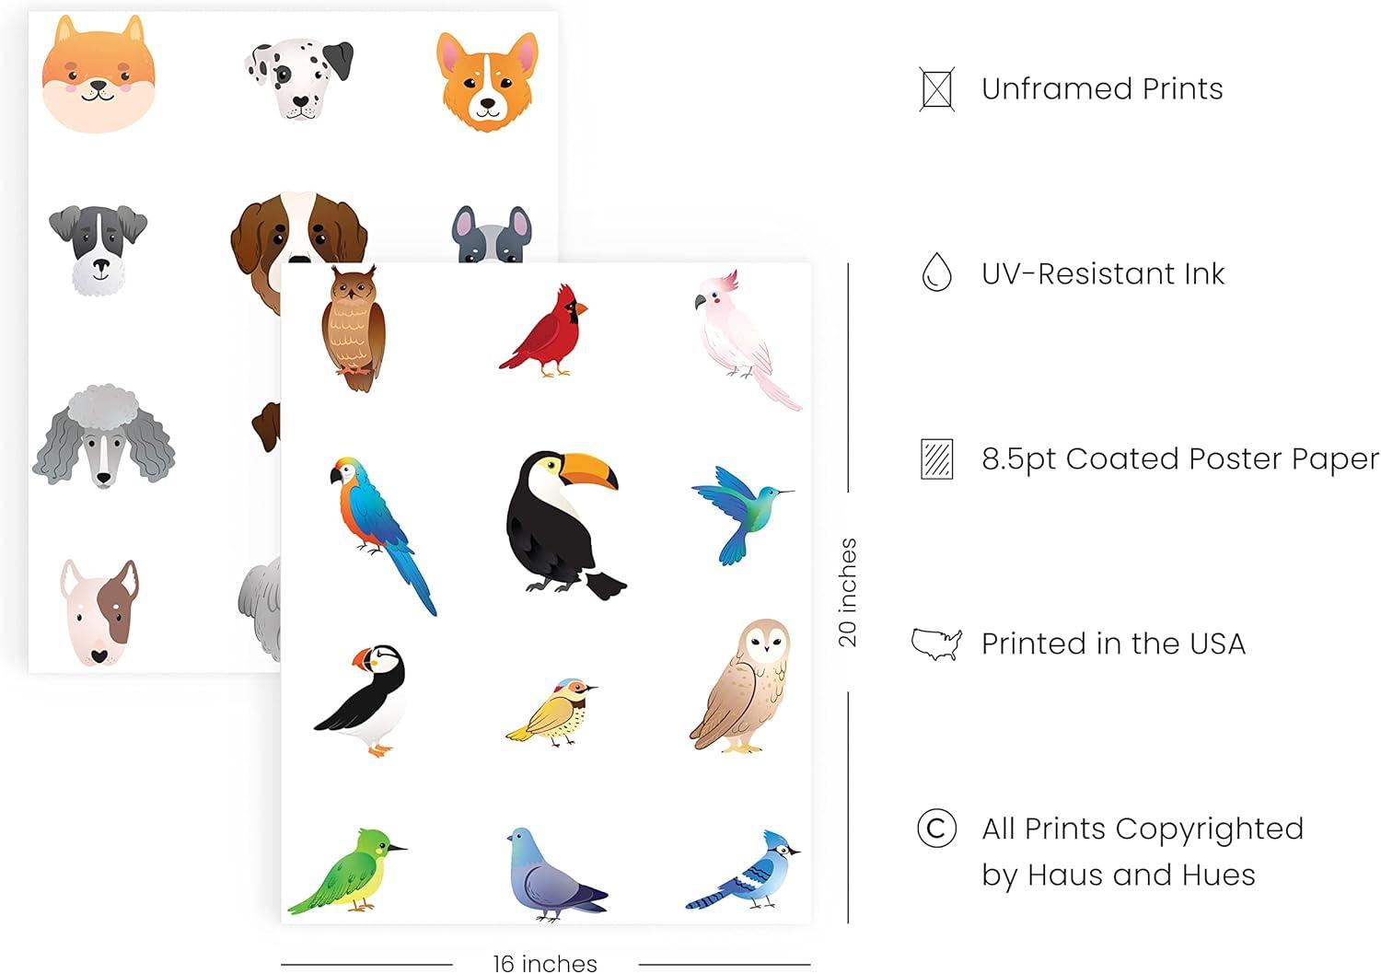Click the 16 inches width label
1381x974 pixels.
point(545,963)
